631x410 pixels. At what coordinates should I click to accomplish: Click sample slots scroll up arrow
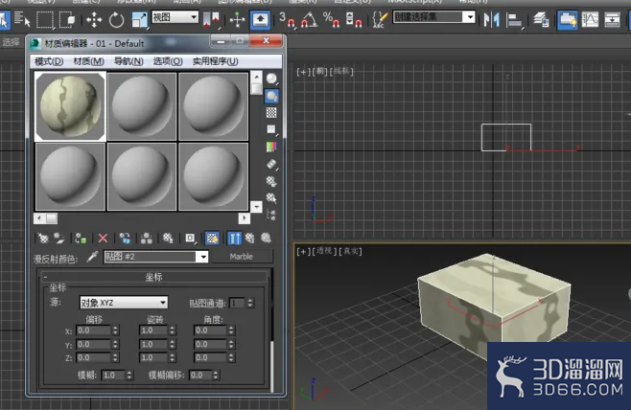coord(256,76)
